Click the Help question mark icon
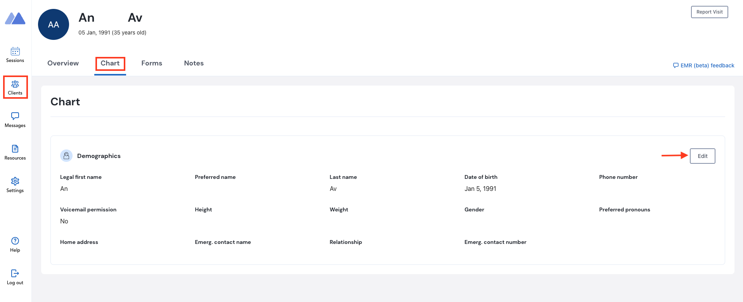 (x=15, y=241)
